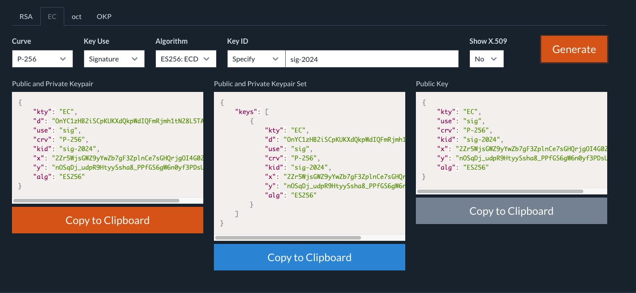Copy the Public and Private Keypair to clipboard
Screen dimensions: 636x293
(108, 220)
